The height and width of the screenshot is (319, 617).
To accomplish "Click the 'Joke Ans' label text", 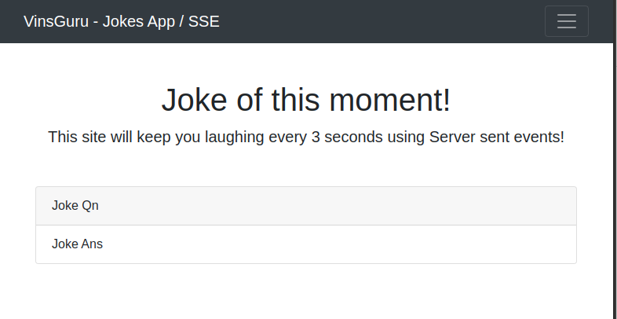I will [x=77, y=244].
